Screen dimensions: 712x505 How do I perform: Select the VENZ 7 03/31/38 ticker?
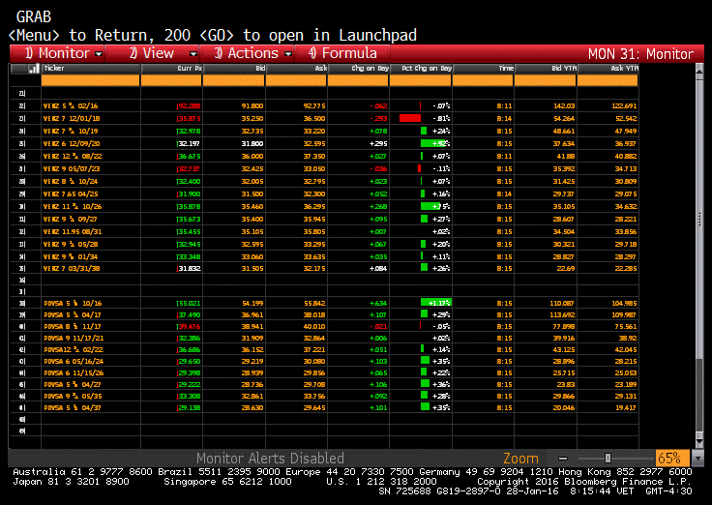pos(72,268)
